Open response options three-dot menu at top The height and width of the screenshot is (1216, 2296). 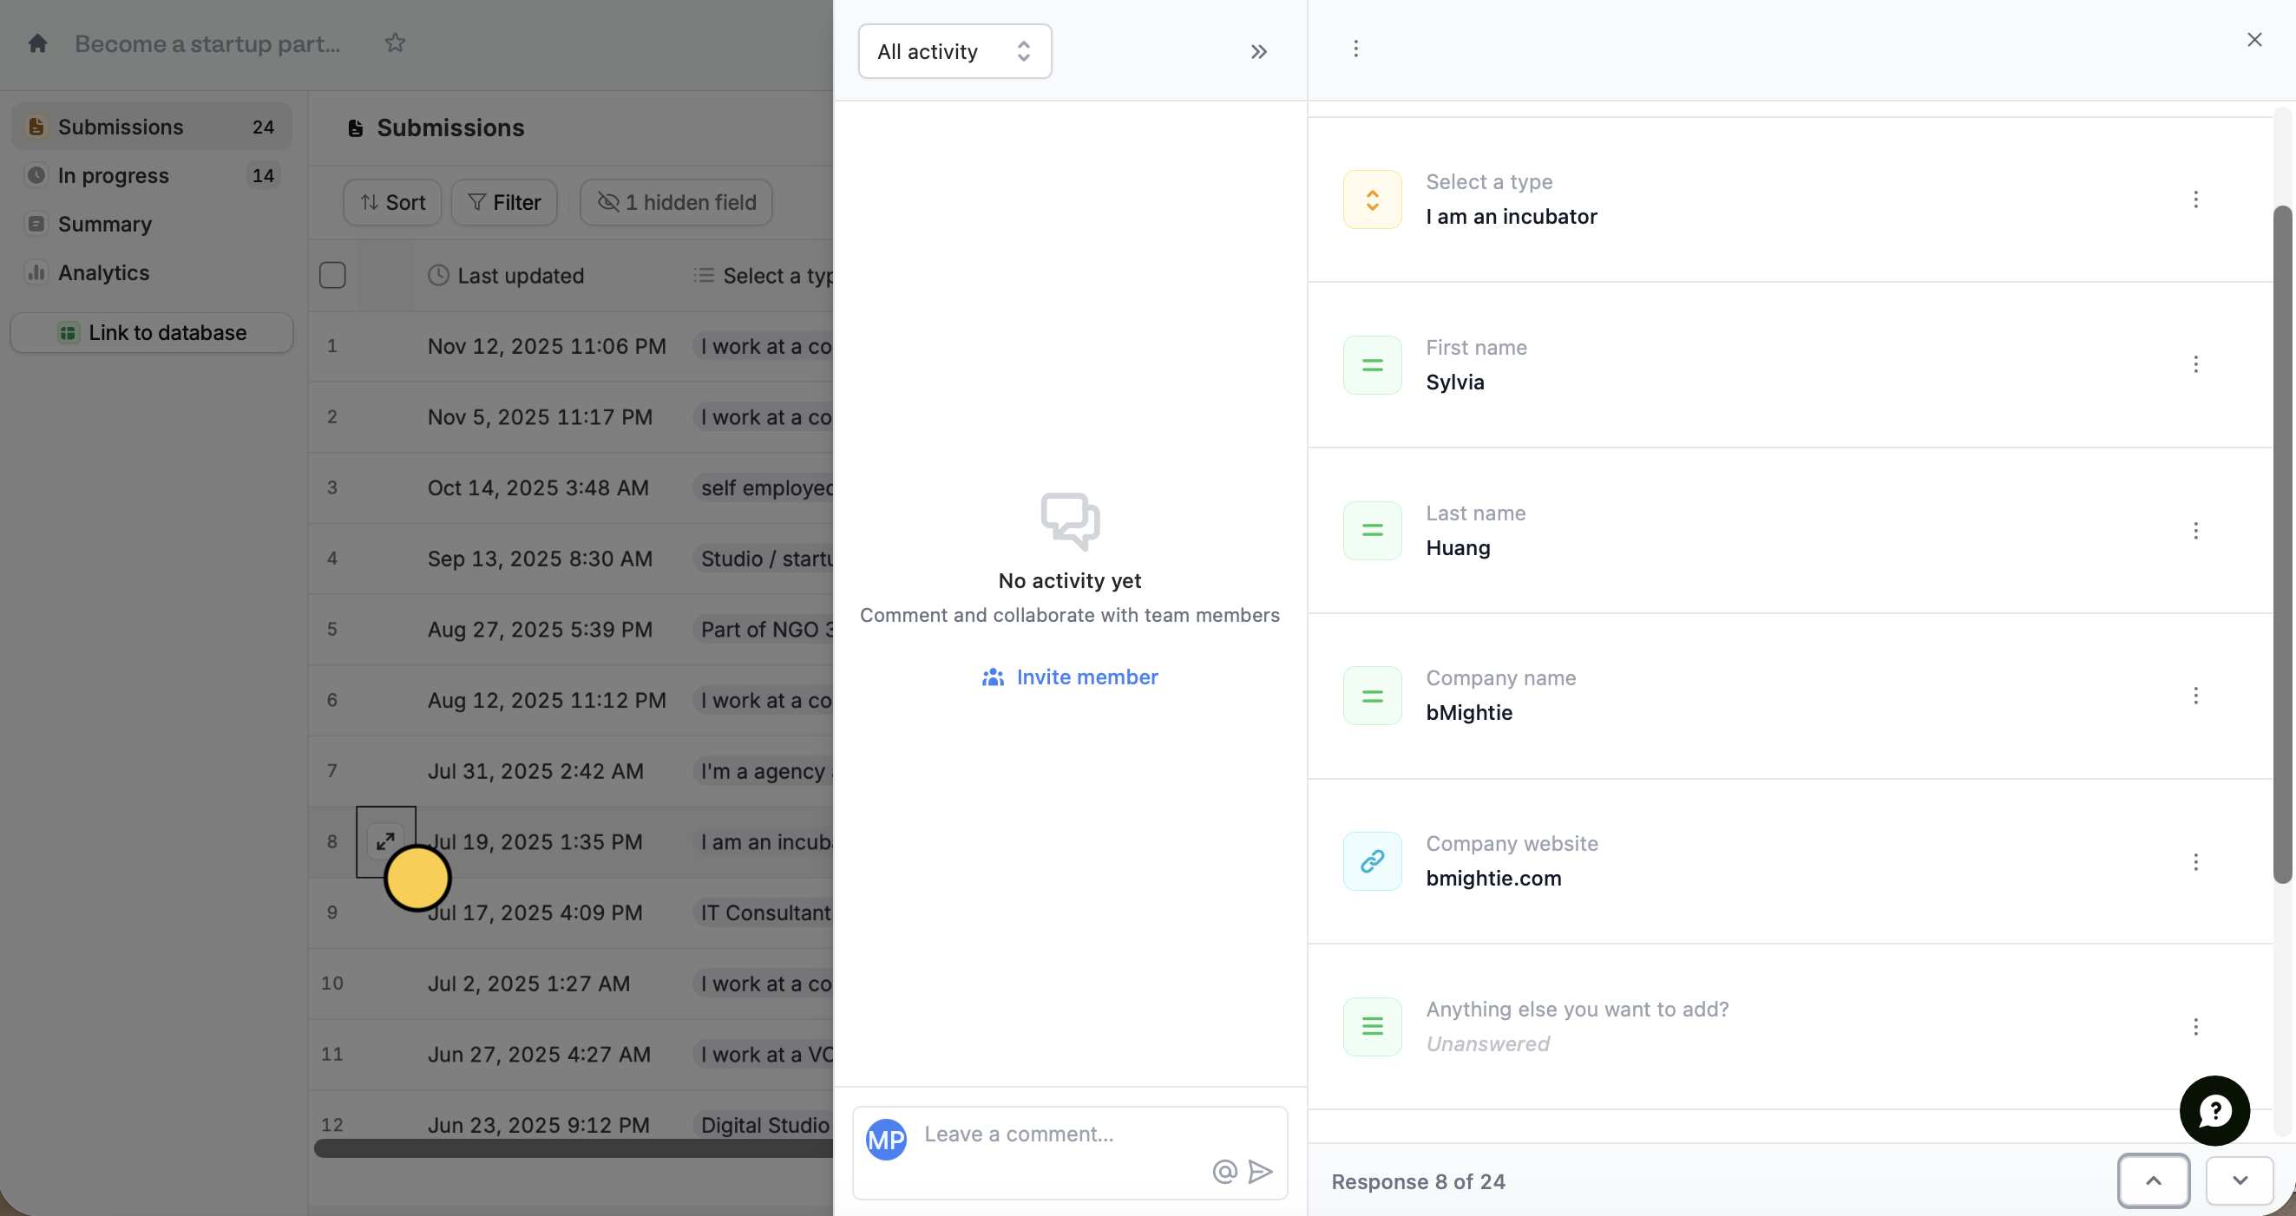[x=1355, y=48]
